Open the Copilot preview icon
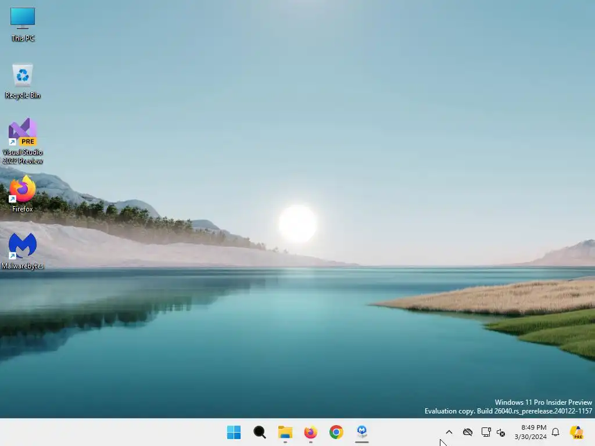The image size is (595, 446). 576,432
